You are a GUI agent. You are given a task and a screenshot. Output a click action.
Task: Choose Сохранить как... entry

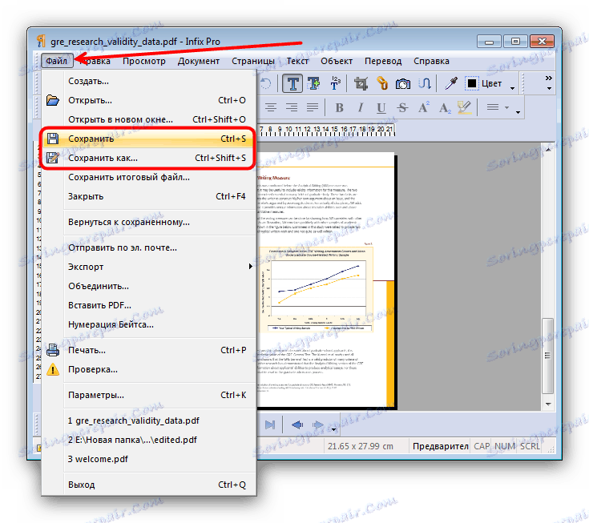(149, 158)
